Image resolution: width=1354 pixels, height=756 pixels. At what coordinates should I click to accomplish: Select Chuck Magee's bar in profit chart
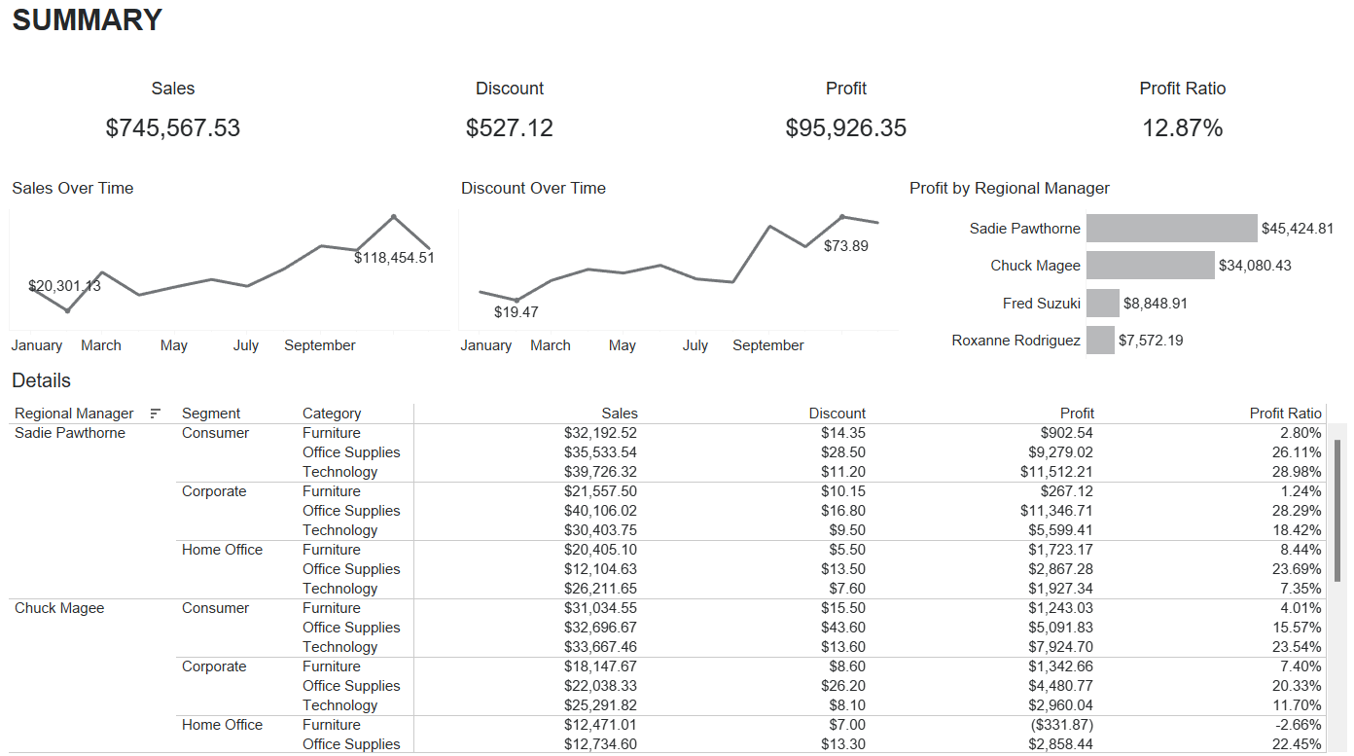tap(1150, 266)
